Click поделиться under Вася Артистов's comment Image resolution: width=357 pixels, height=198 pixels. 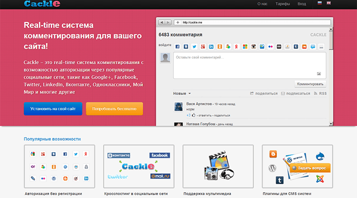(x=222, y=115)
